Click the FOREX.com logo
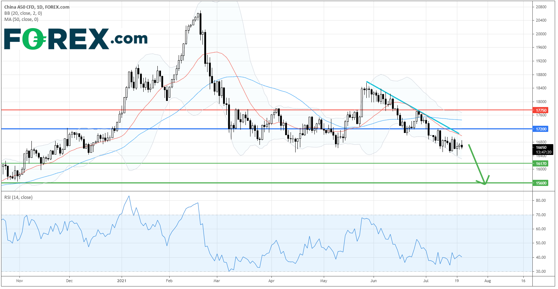The width and height of the screenshot is (558, 289). [75, 39]
